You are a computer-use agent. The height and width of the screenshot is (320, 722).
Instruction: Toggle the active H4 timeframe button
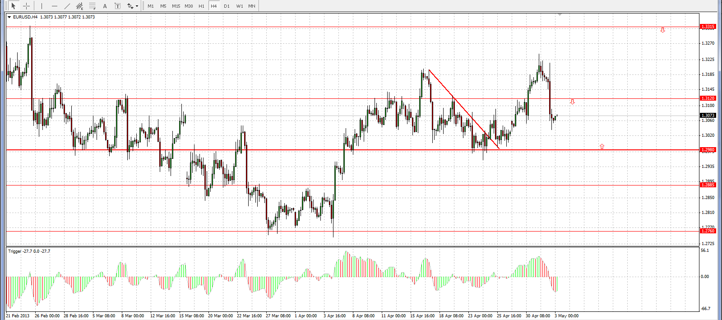pos(214,6)
